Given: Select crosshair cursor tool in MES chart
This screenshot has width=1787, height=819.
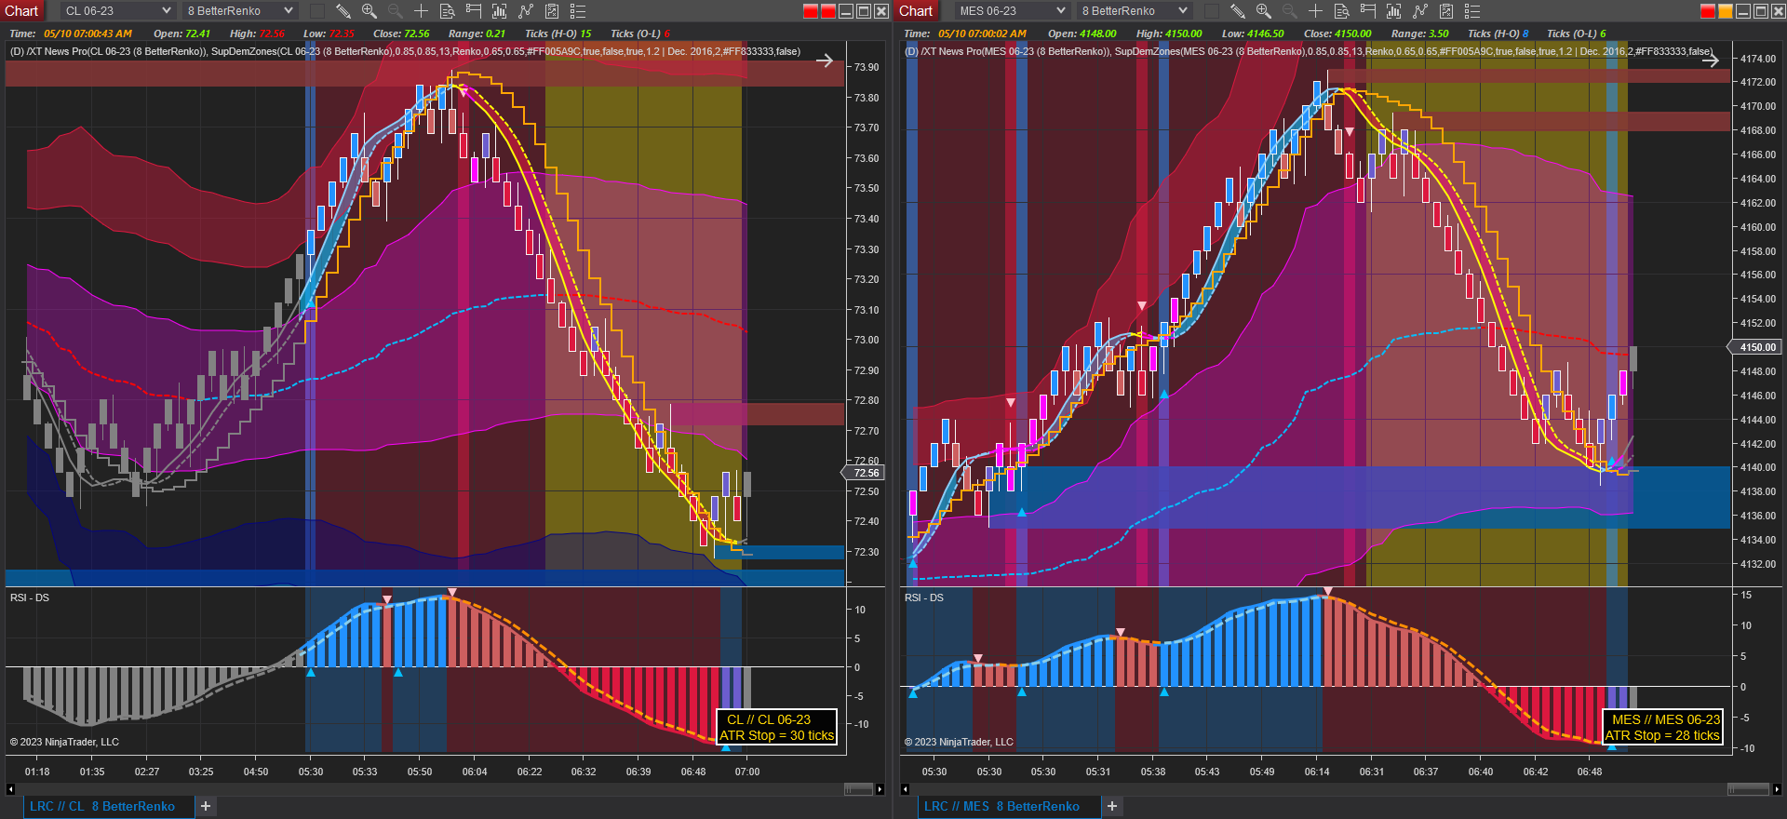Looking at the screenshot, I should click(1316, 11).
